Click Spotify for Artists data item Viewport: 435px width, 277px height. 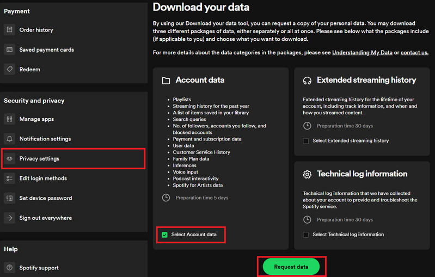point(198,185)
